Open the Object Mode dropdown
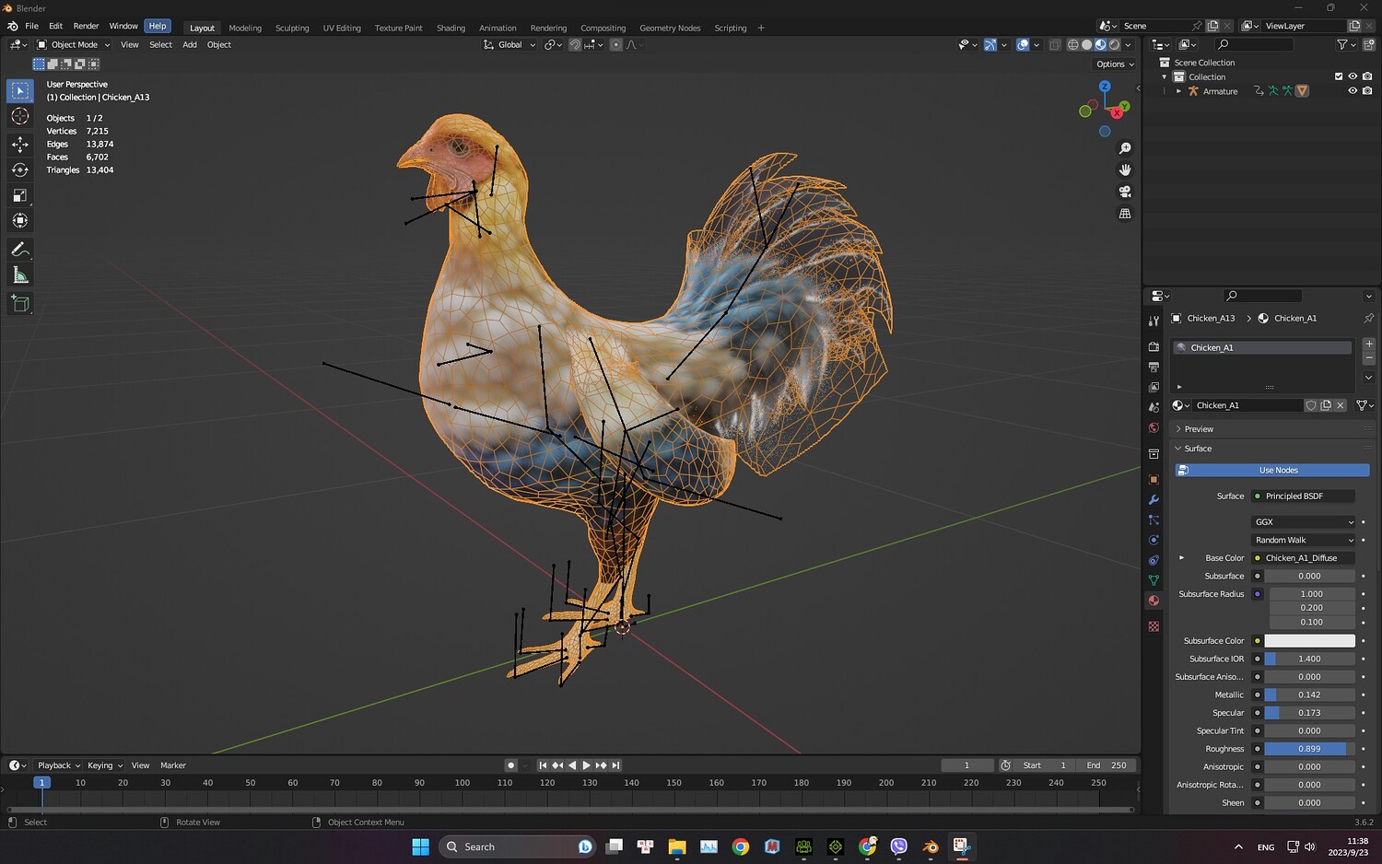The width and height of the screenshot is (1382, 864). point(74,44)
